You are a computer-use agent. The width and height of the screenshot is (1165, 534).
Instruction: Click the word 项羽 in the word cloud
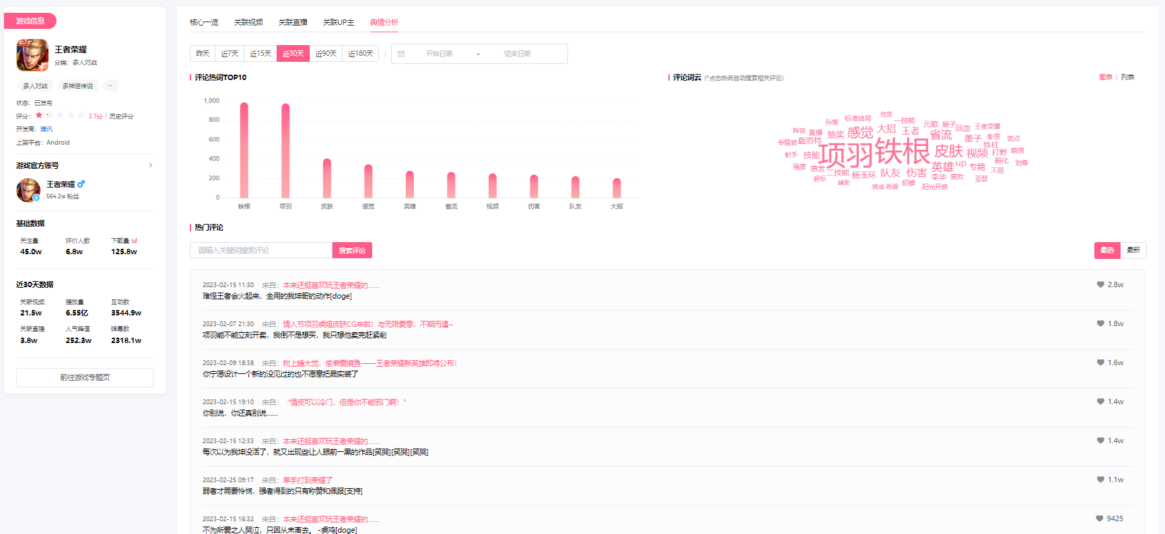coord(845,155)
